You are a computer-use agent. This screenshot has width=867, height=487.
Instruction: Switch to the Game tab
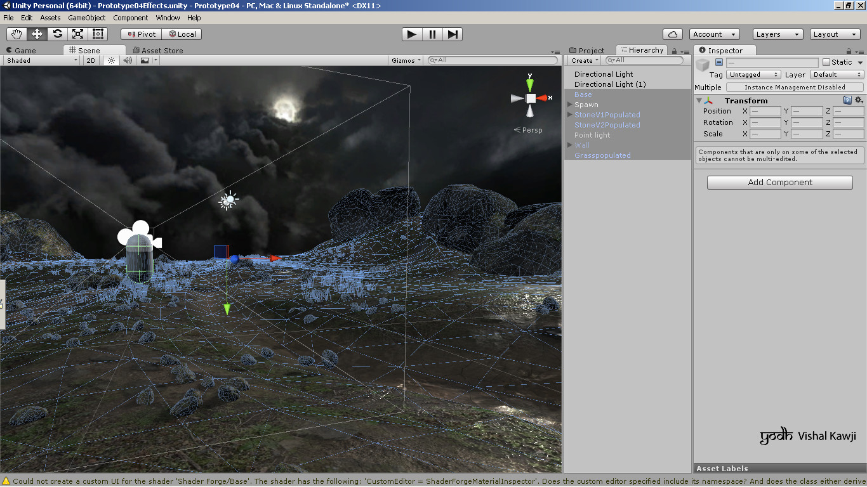(21, 50)
